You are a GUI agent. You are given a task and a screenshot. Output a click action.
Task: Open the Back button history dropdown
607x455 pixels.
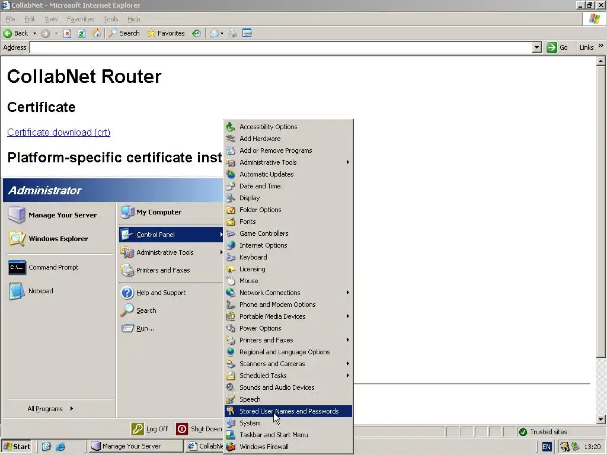tap(34, 33)
